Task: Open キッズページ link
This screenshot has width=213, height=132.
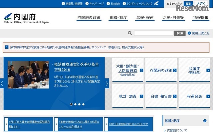Action: coord(97,4)
